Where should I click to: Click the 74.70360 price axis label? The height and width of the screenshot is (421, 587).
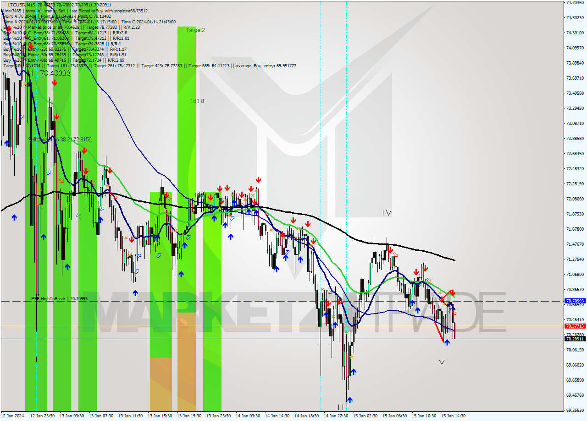(x=575, y=2)
